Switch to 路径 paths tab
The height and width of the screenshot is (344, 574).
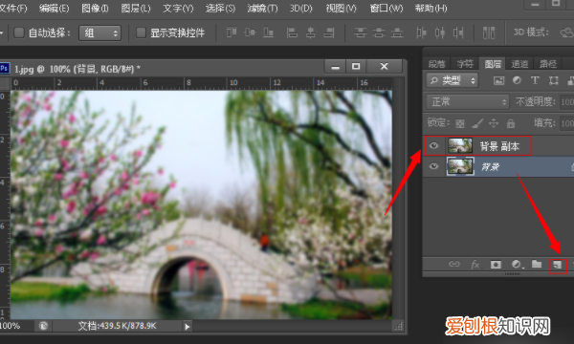pos(548,64)
